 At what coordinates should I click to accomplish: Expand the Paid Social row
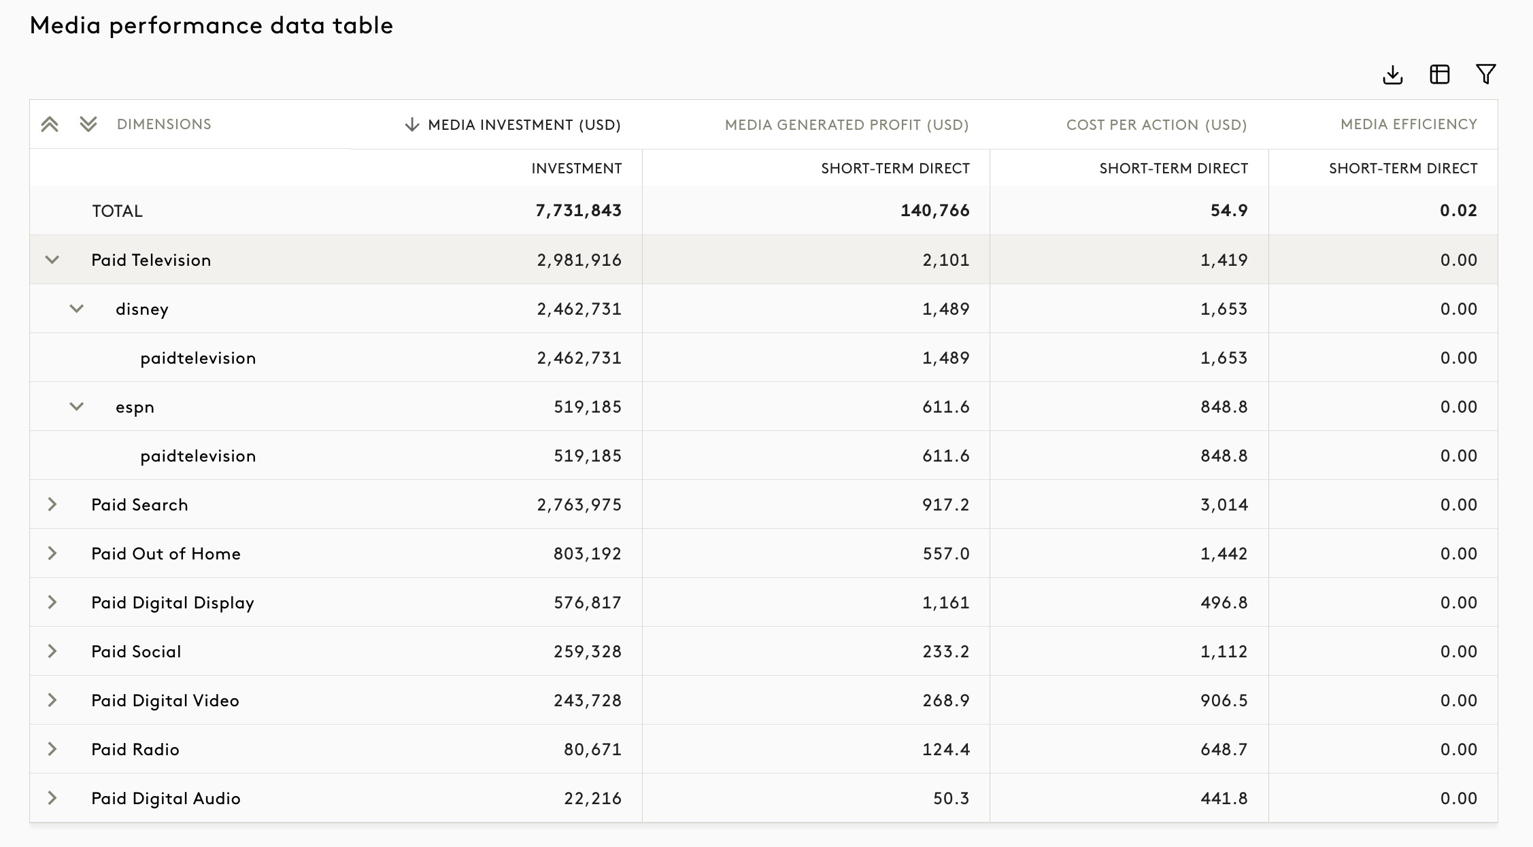click(x=52, y=651)
